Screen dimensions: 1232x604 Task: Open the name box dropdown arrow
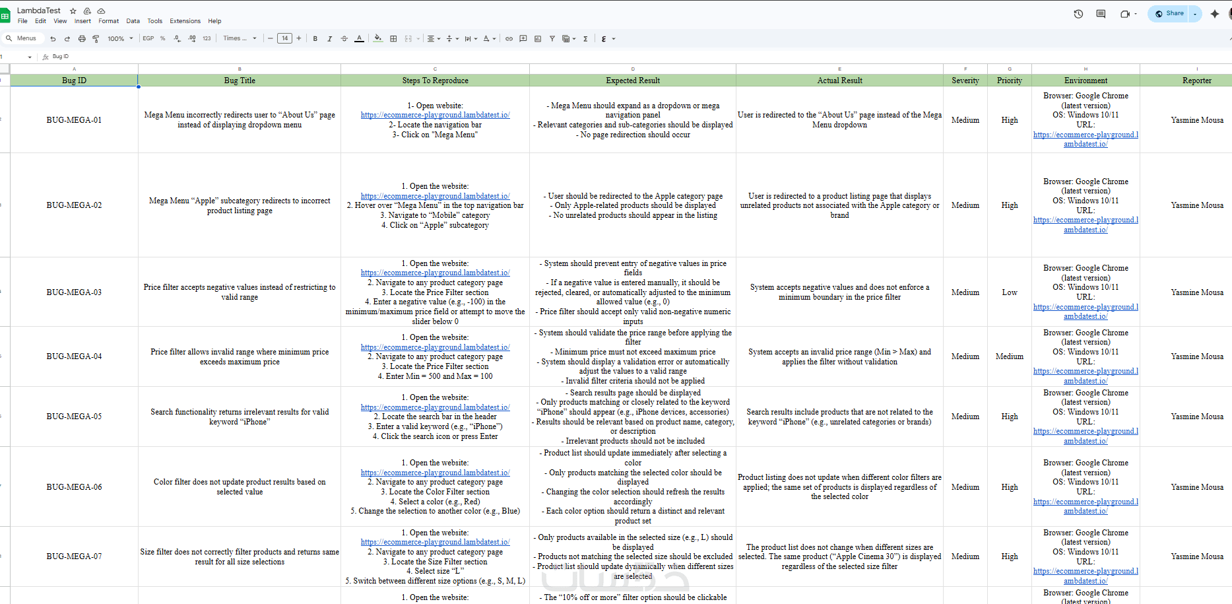coord(30,57)
